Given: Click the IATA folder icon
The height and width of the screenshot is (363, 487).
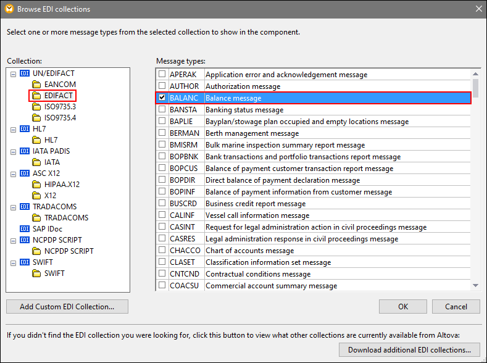Looking at the screenshot, I should [36, 162].
